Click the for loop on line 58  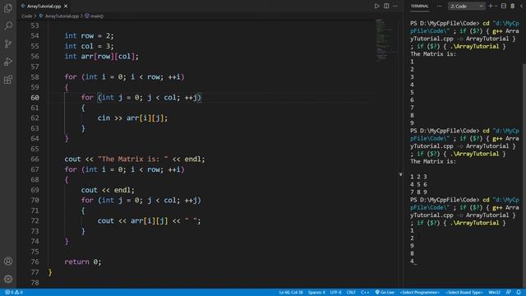pyautogui.click(x=124, y=76)
